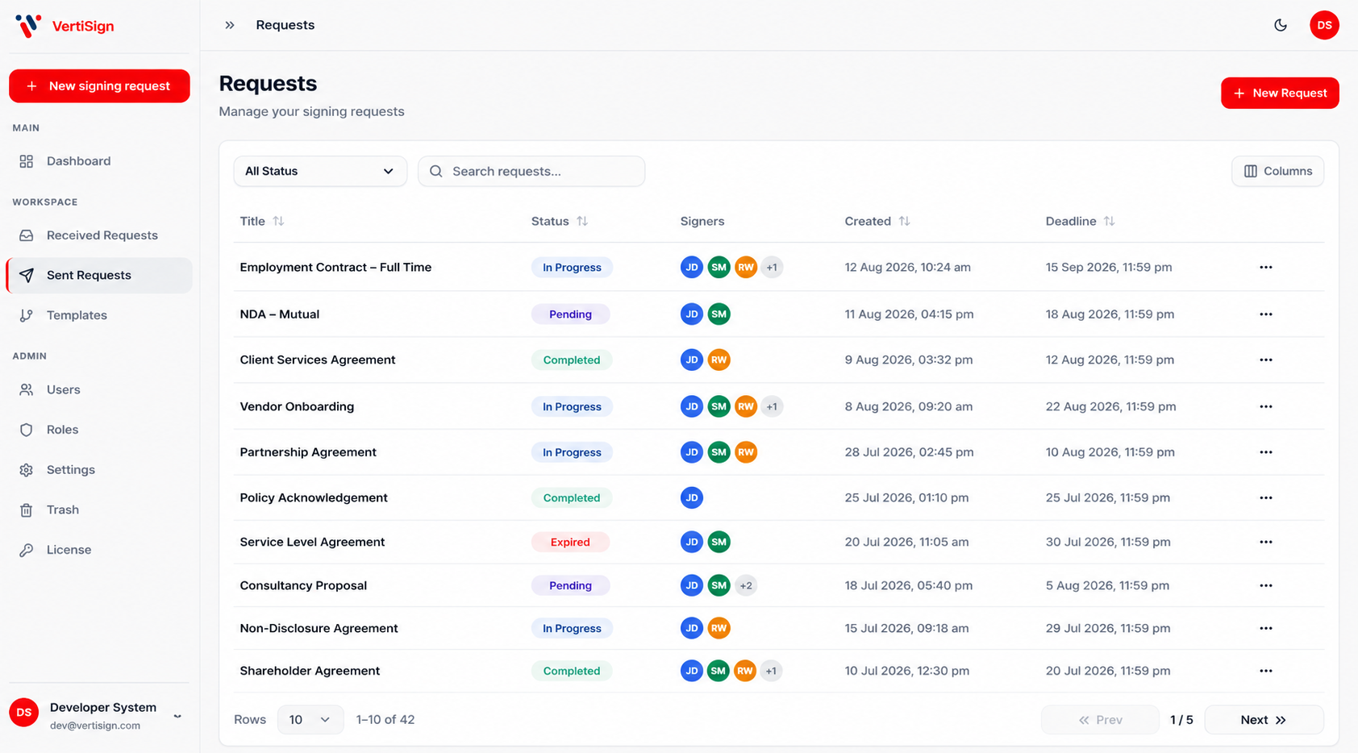Open actions menu for Employment Contract row

tap(1266, 267)
